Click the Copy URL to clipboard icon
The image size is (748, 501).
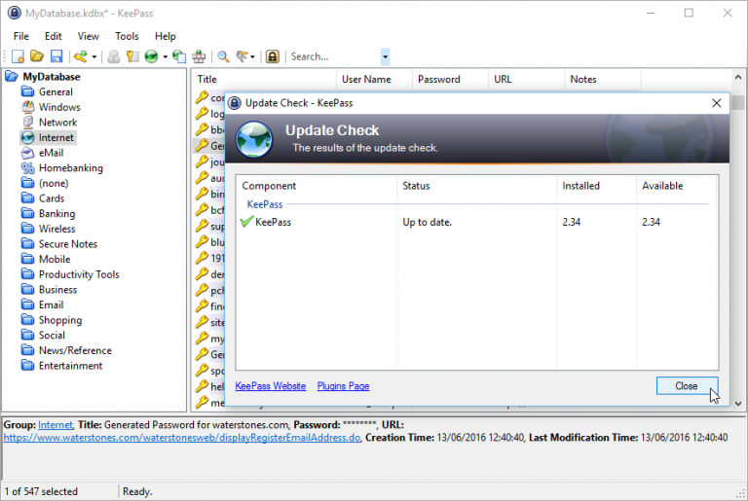point(179,56)
